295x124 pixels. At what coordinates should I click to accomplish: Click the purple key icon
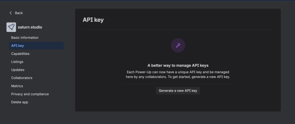pos(178,45)
